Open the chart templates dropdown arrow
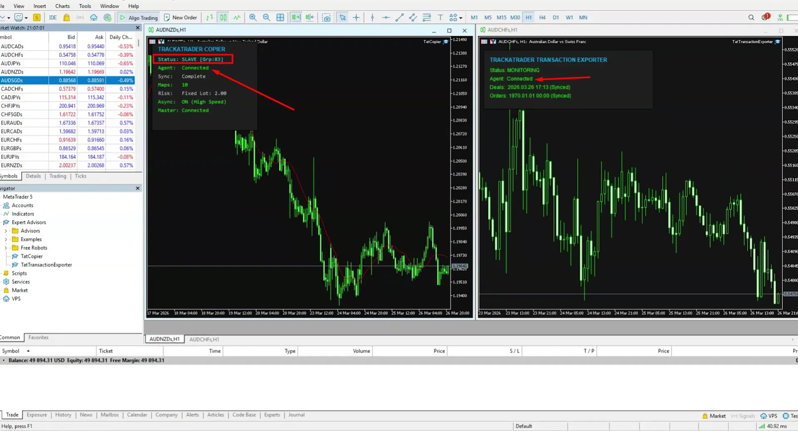 point(26,18)
